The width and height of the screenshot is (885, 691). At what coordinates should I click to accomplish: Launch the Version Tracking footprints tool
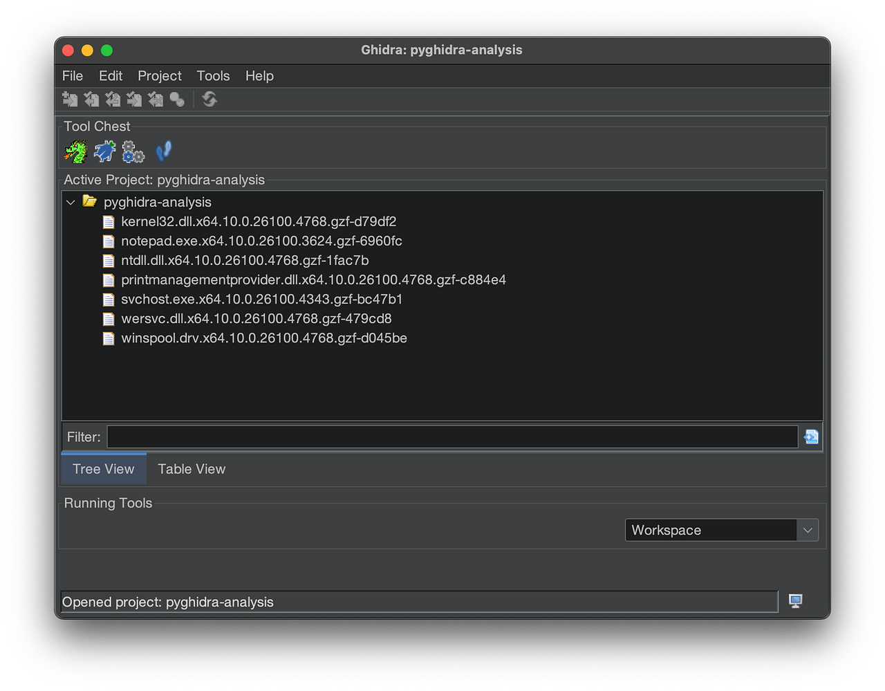coord(163,151)
